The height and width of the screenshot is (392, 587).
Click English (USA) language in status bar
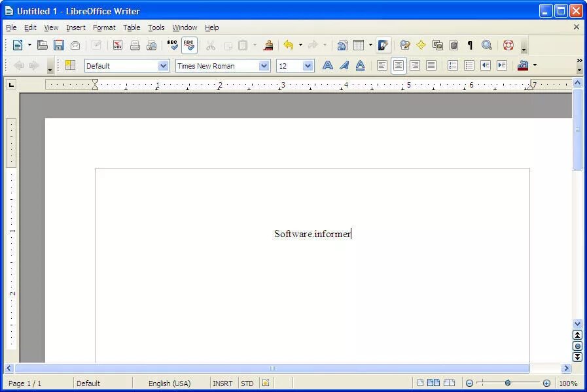pyautogui.click(x=169, y=384)
